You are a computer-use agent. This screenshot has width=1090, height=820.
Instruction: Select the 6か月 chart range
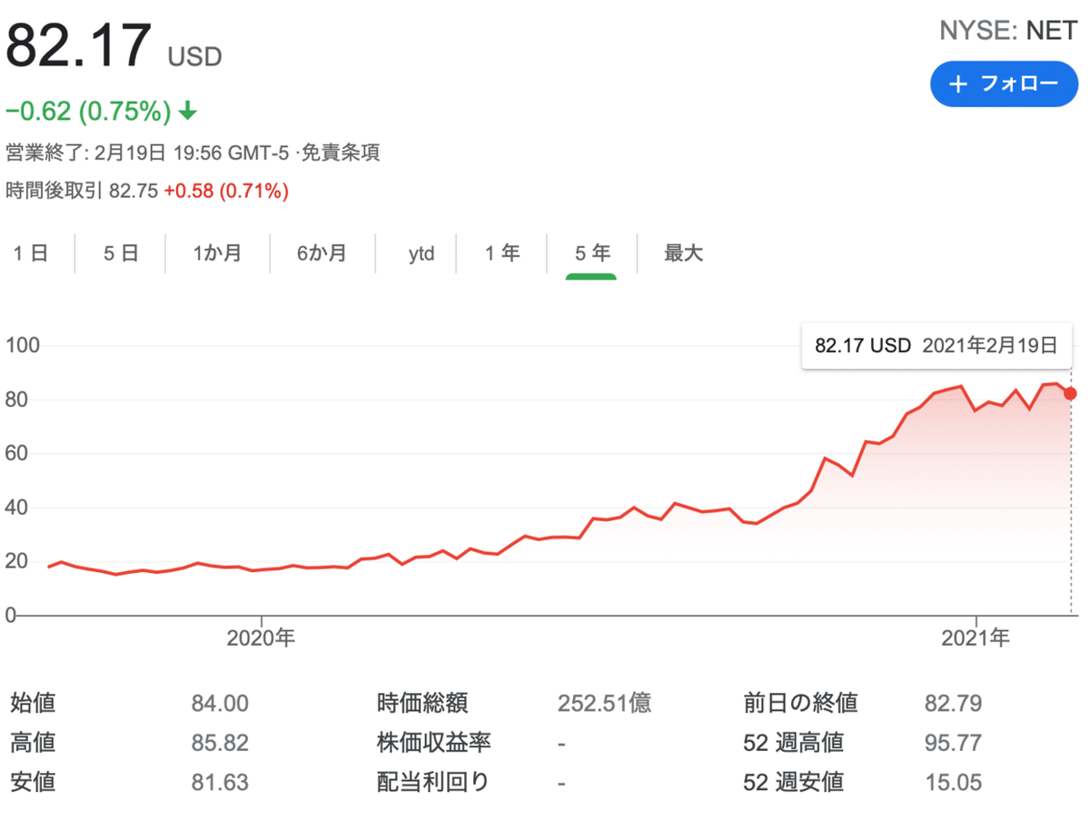[x=322, y=254]
